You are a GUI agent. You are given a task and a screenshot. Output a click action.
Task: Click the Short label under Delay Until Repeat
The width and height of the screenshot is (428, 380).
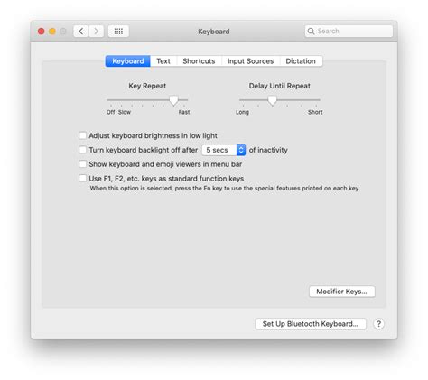(x=315, y=112)
